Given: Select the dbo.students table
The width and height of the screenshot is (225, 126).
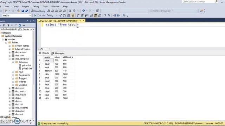Looking at the screenshot, I should (x=21, y=108).
